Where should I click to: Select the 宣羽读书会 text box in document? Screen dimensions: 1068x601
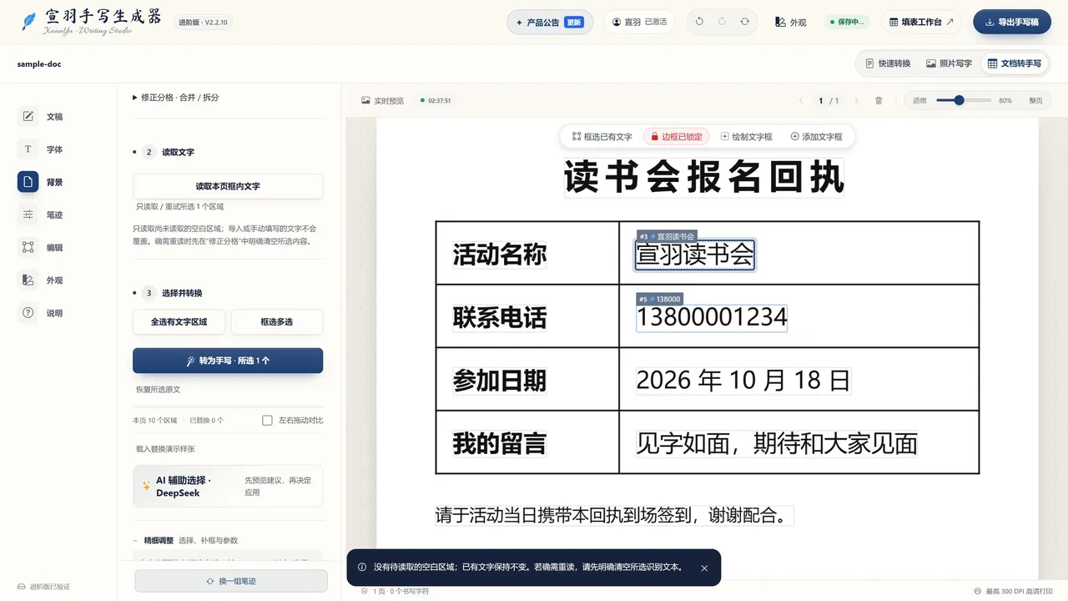coord(695,255)
